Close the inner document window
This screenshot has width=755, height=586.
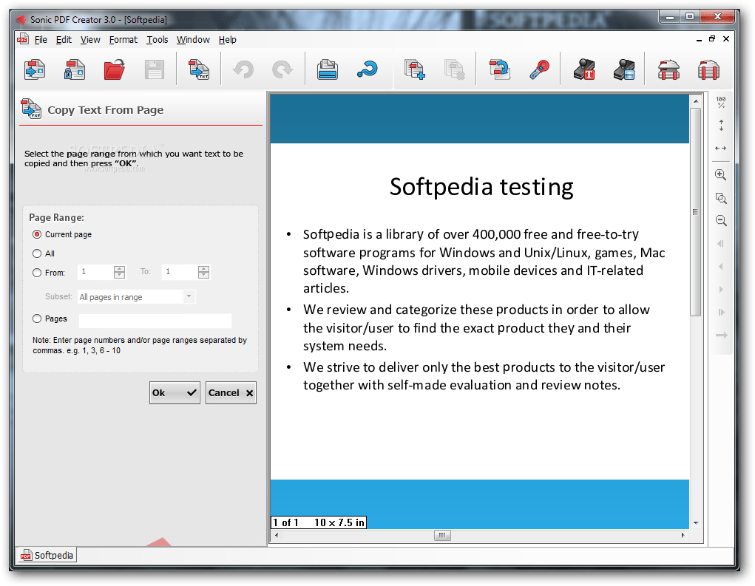click(726, 39)
